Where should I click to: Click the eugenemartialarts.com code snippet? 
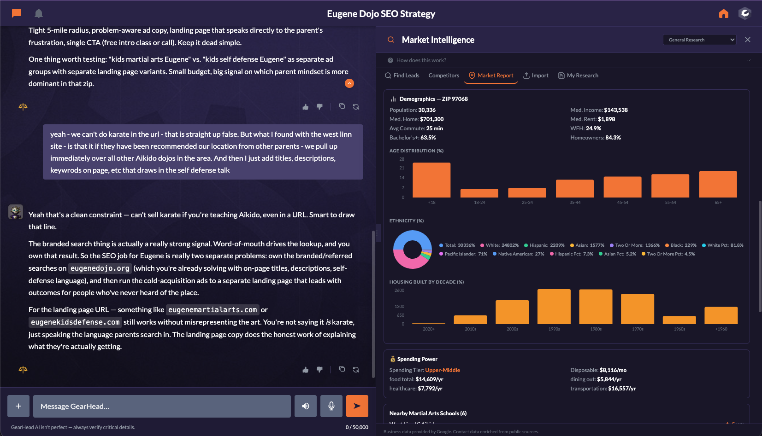pos(213,310)
